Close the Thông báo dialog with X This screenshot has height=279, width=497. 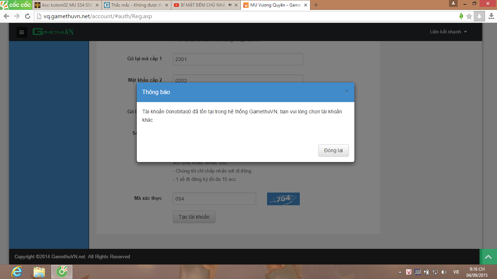click(346, 91)
